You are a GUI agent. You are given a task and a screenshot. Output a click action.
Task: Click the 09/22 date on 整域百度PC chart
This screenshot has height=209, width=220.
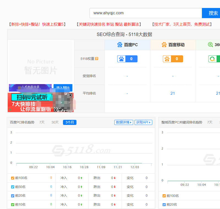tap(185, 185)
